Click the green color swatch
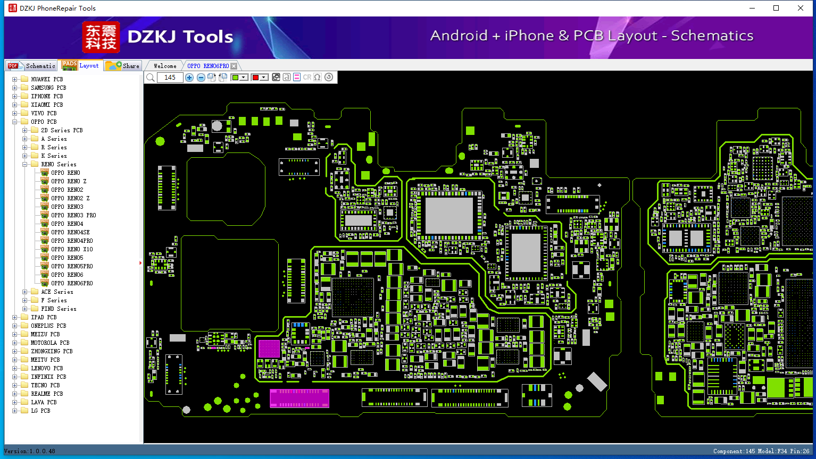The image size is (816, 459). point(235,78)
